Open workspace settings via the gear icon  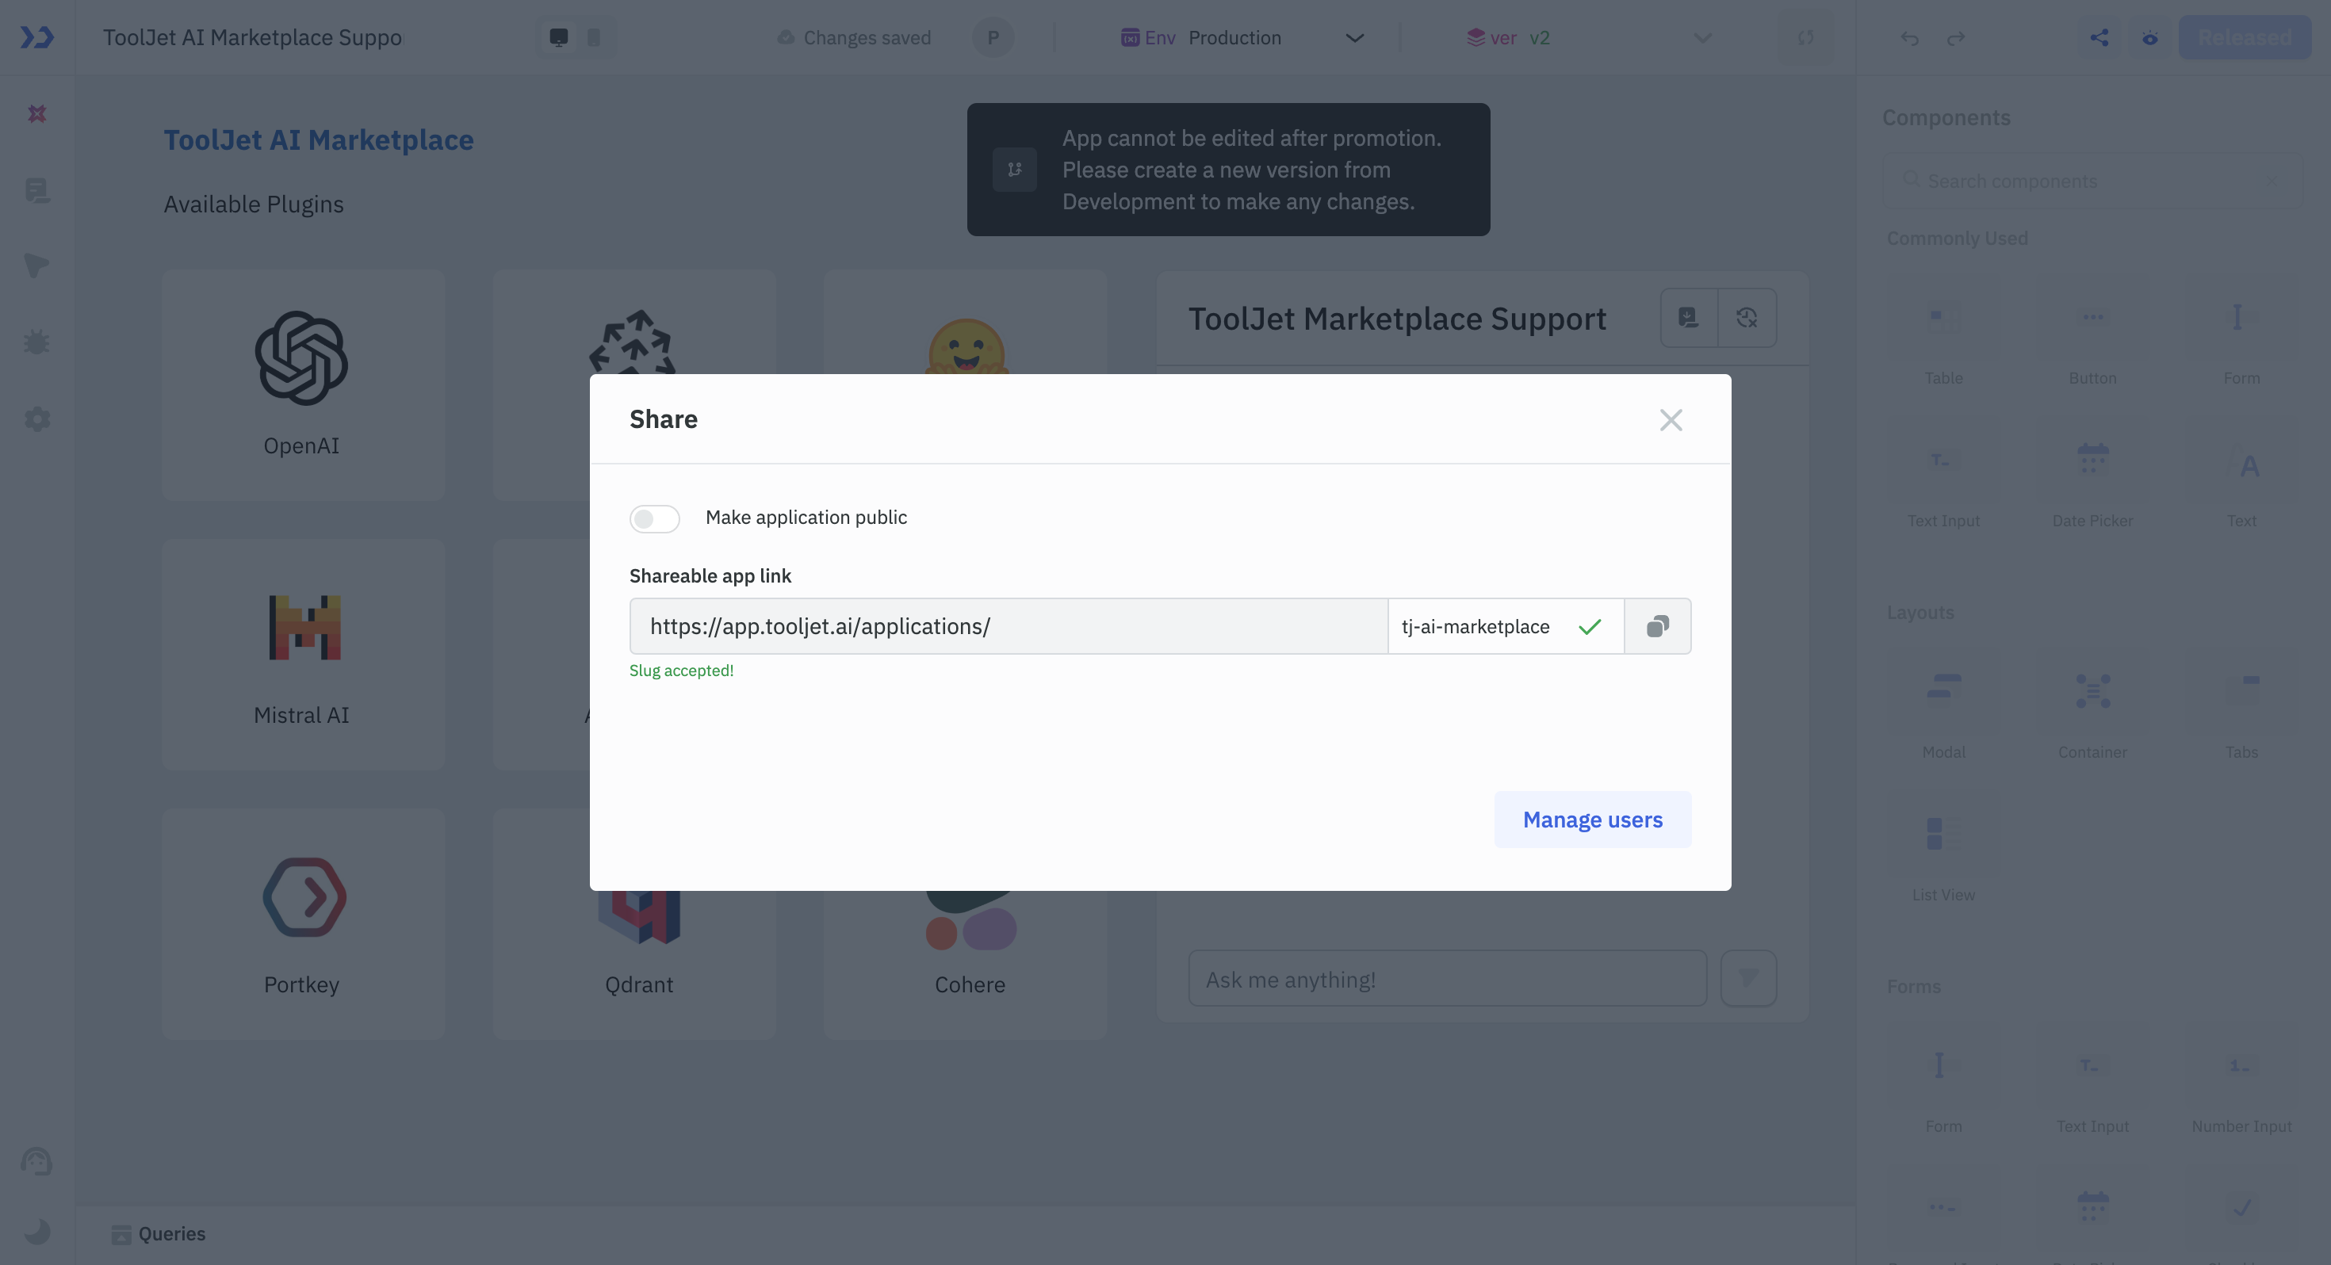[x=37, y=419]
